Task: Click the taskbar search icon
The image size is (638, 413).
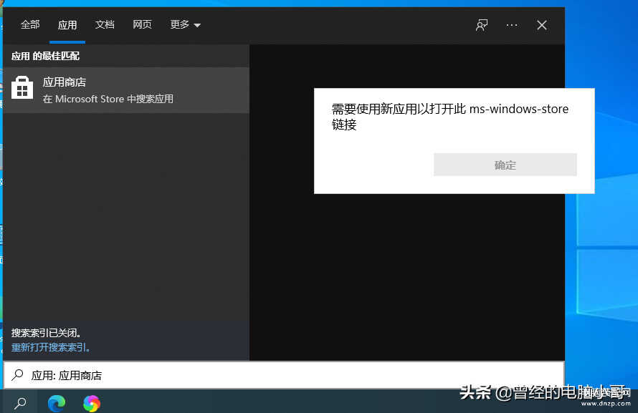Action: point(20,403)
